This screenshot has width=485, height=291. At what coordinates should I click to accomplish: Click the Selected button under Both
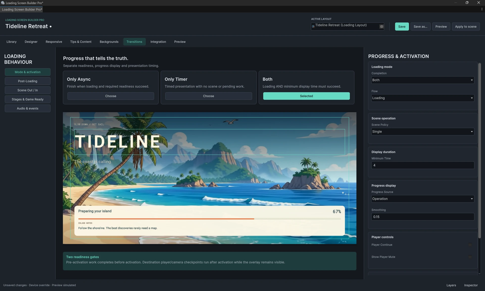306,96
